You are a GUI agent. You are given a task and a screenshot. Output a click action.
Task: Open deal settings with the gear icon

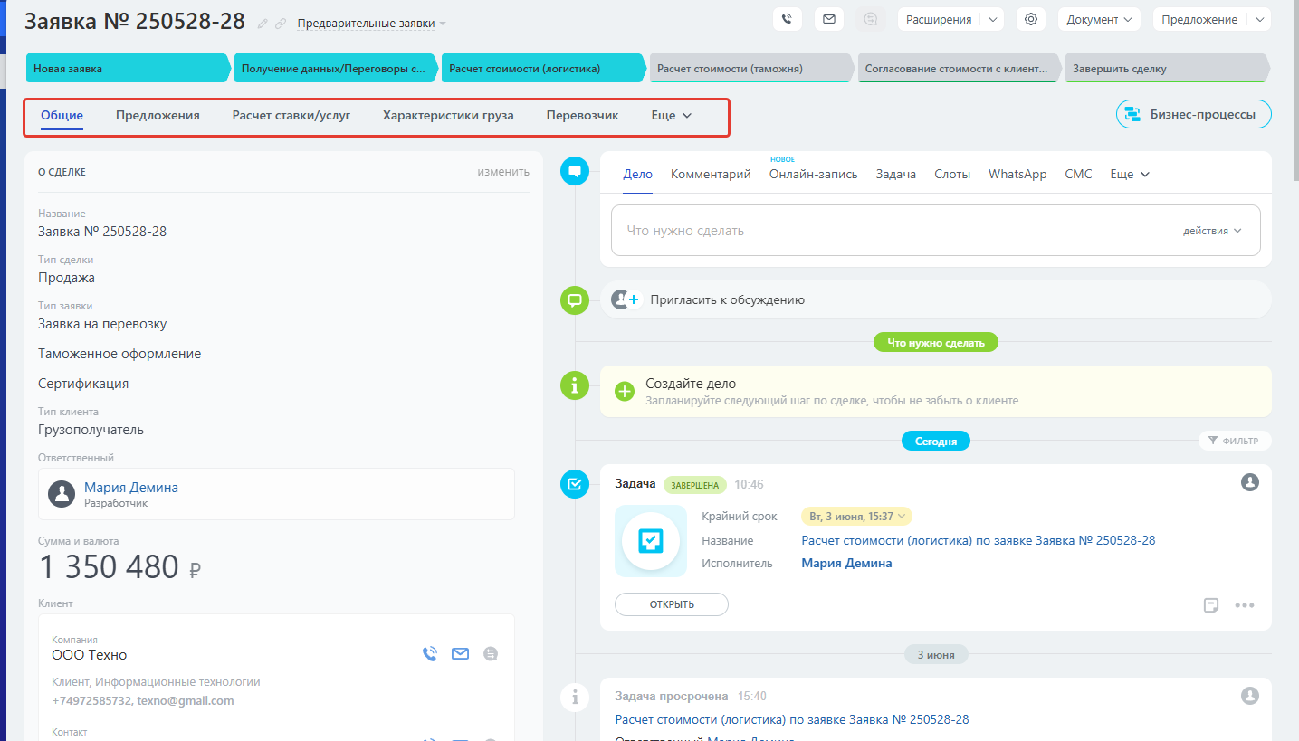click(x=1030, y=19)
